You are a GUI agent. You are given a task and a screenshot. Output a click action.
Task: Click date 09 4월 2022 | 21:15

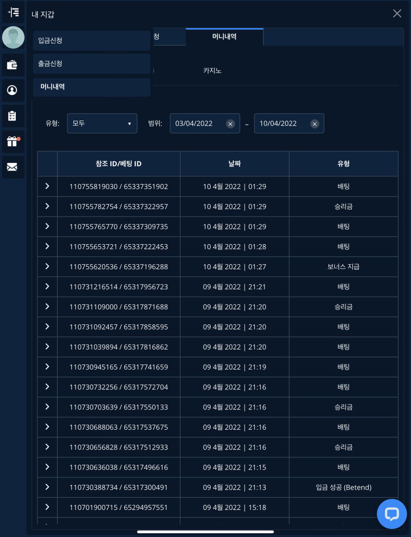coord(235,468)
